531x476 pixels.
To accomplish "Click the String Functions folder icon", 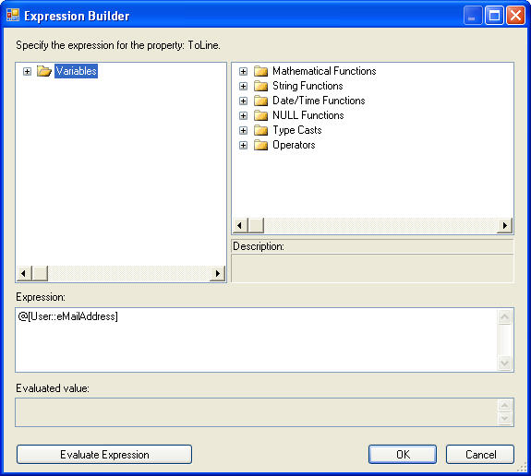I will [x=260, y=86].
